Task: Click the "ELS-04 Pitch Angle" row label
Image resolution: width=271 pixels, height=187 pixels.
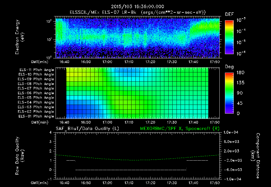Action: 36,102
